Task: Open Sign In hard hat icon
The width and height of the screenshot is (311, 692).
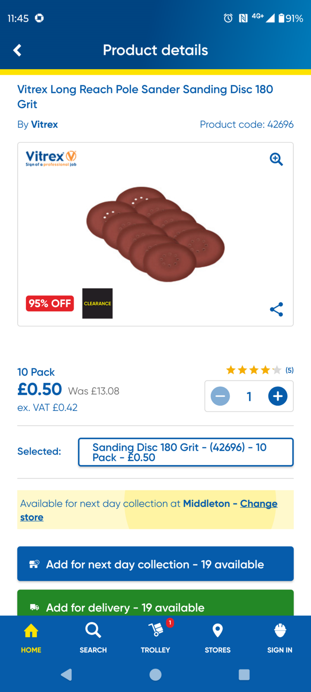Action: (x=279, y=638)
